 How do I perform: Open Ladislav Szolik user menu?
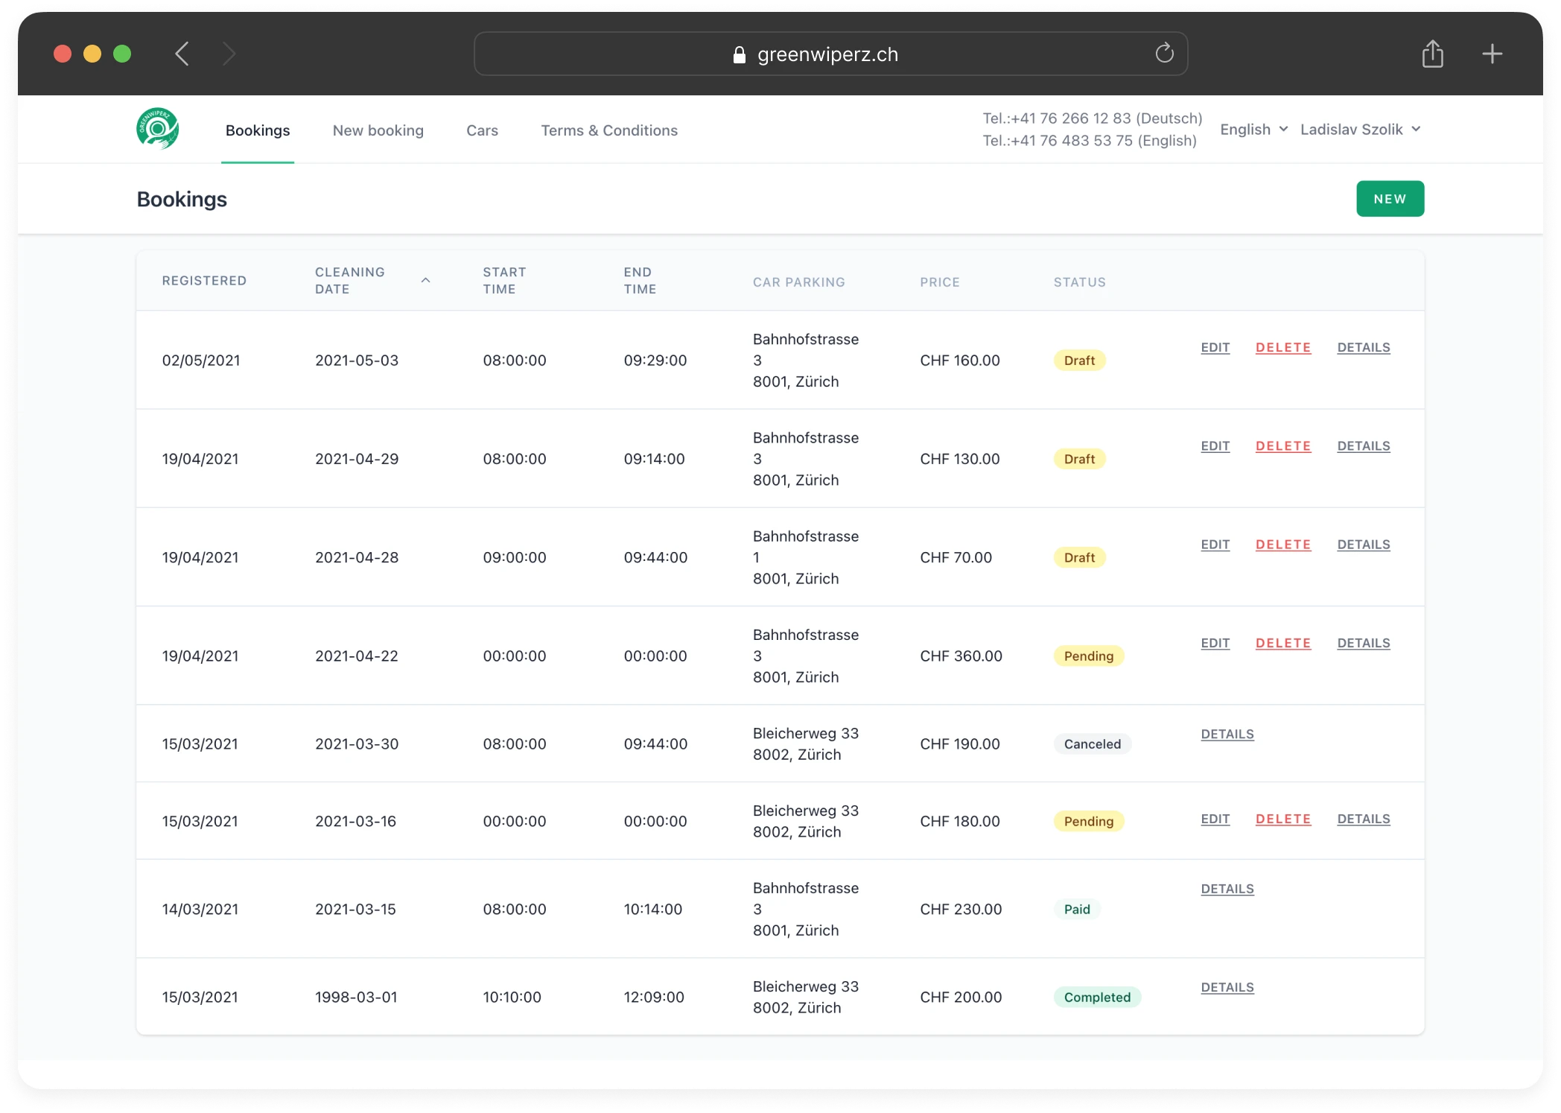(1361, 130)
